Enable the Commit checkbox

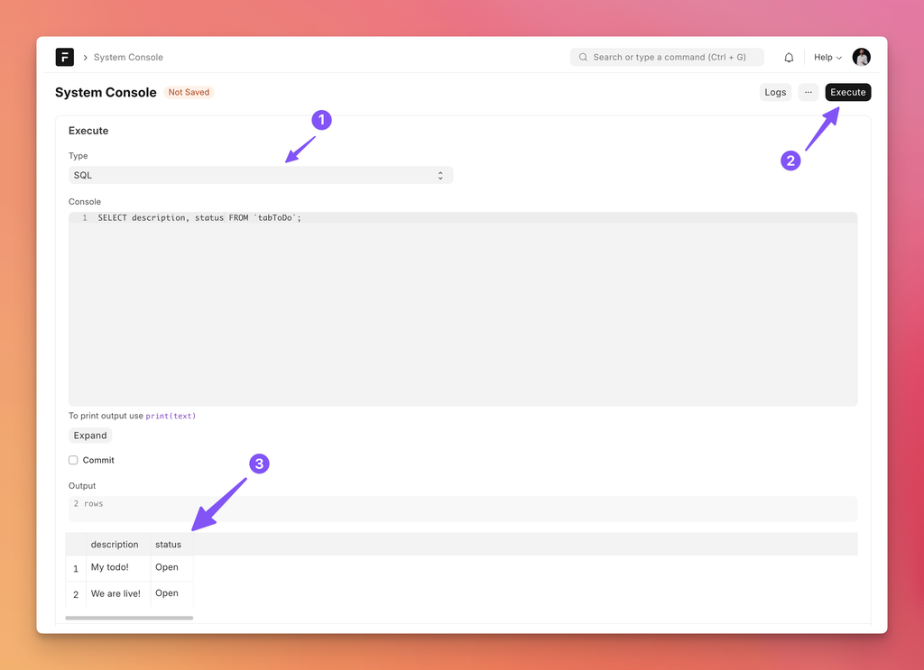73,460
